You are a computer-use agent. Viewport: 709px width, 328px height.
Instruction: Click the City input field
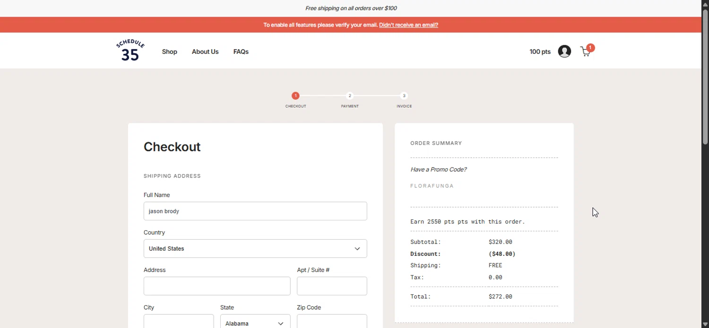point(179,322)
